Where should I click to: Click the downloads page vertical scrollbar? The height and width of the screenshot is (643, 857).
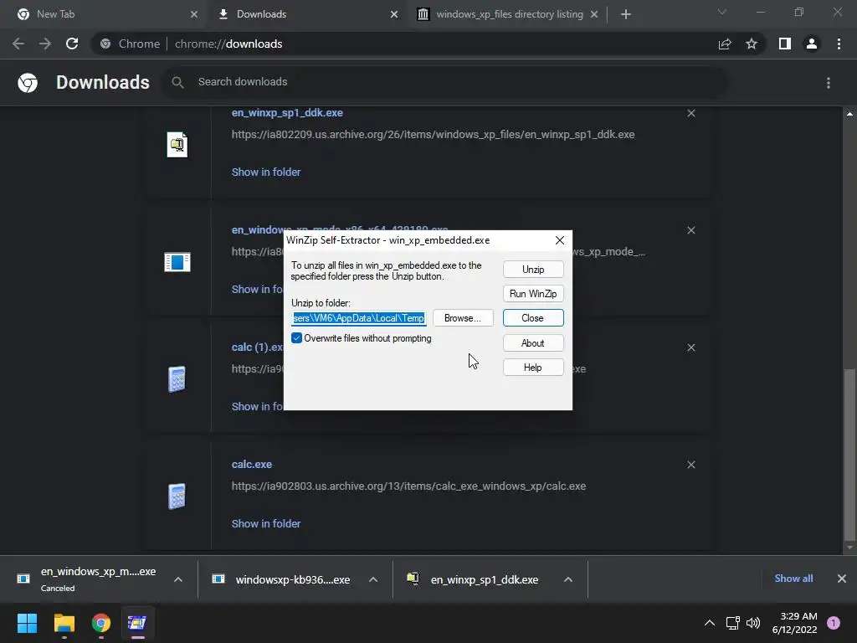(x=849, y=453)
